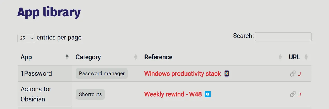Open the entries per page dropdown
This screenshot has width=329, height=109.
point(26,38)
